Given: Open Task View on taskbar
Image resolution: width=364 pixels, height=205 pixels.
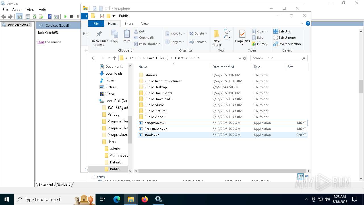Looking at the screenshot, I should (x=102, y=199).
